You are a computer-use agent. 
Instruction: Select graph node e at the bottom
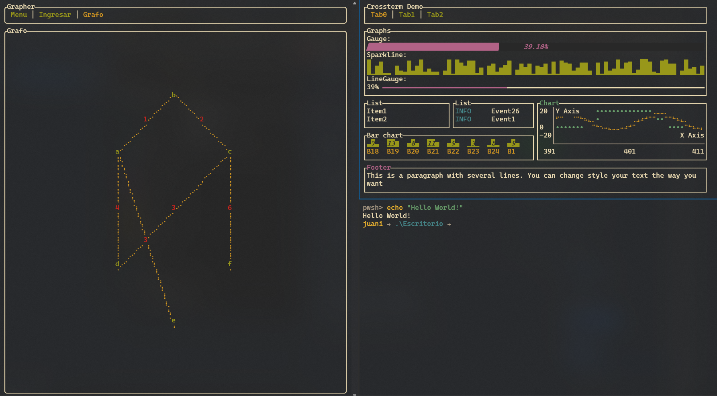tap(173, 320)
